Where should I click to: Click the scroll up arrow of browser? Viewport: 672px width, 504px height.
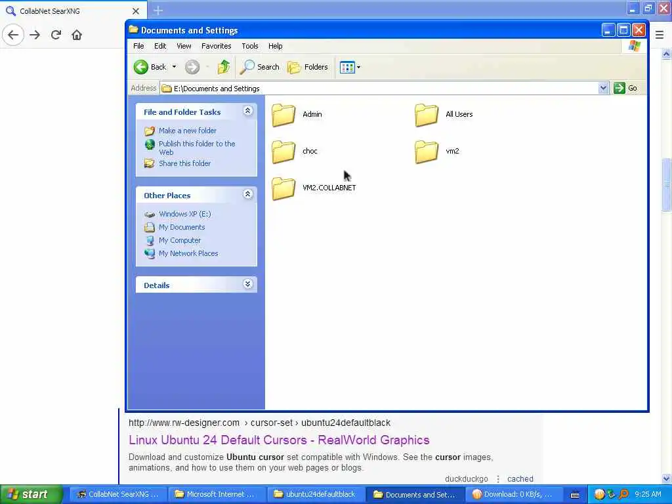coord(666,54)
